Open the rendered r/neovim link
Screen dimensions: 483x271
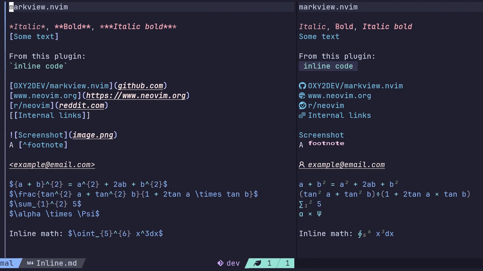coord(326,106)
